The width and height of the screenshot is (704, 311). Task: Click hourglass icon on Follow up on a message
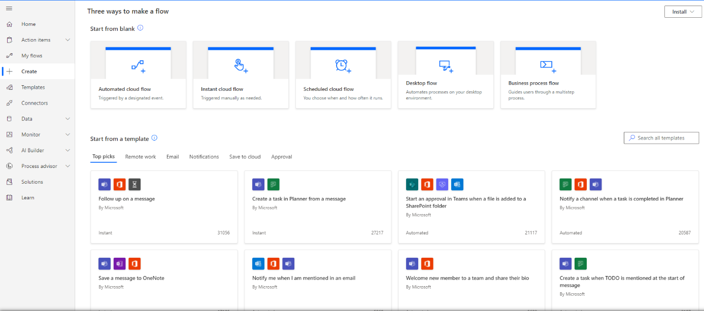tap(135, 184)
